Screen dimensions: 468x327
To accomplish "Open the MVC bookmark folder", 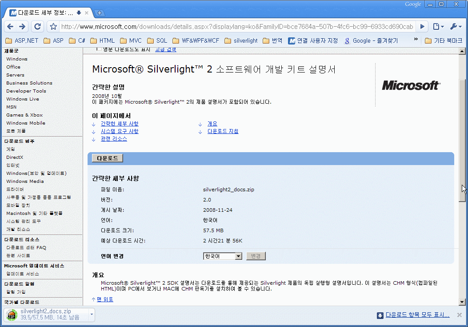I will [131, 40].
